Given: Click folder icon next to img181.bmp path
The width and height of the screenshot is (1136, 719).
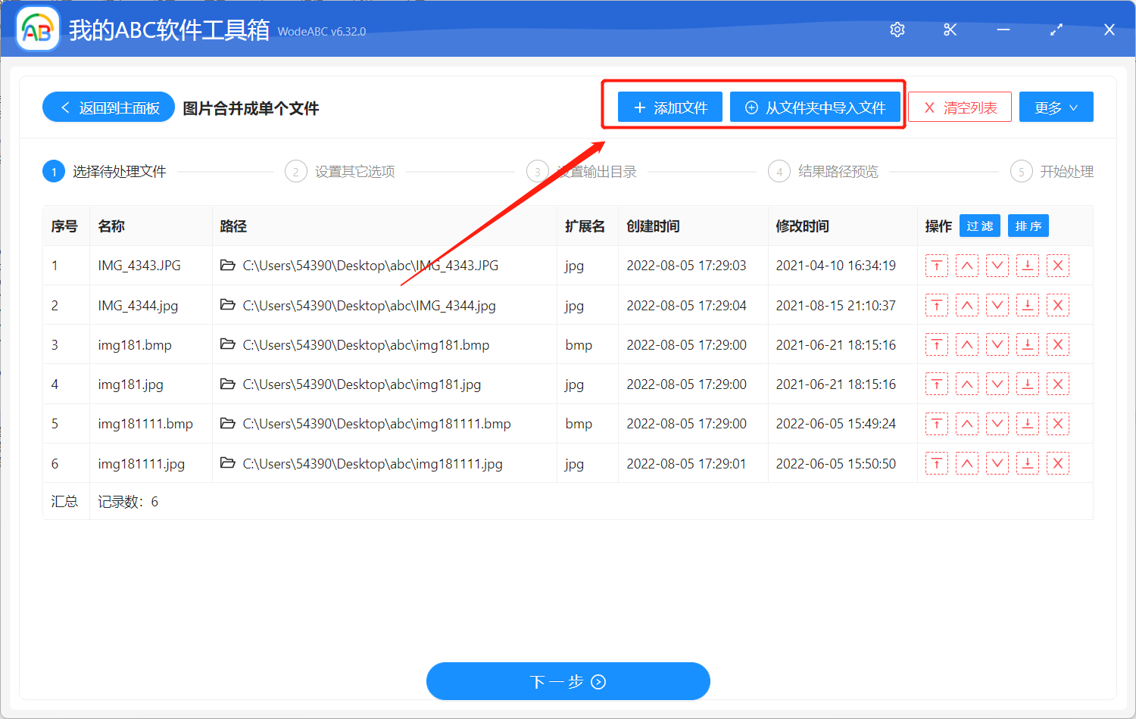Looking at the screenshot, I should point(229,344).
